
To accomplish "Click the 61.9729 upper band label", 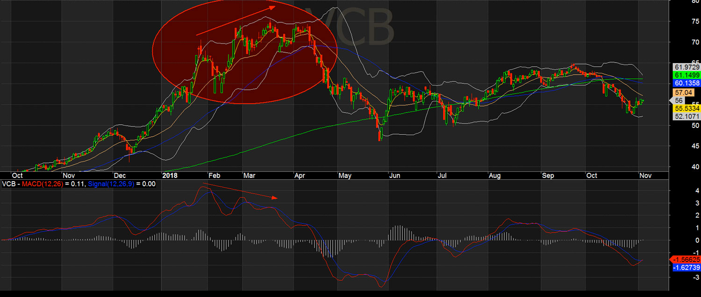I will 686,67.
